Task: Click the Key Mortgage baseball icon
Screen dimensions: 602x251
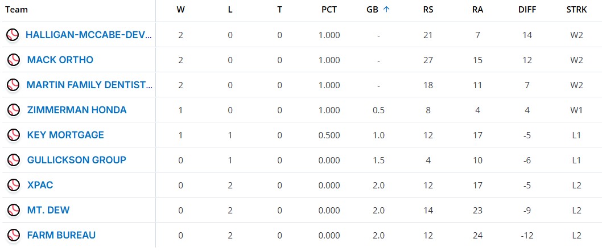Action: [x=14, y=135]
